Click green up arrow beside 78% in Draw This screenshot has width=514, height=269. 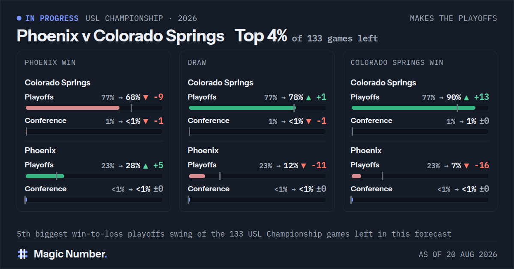(308, 97)
